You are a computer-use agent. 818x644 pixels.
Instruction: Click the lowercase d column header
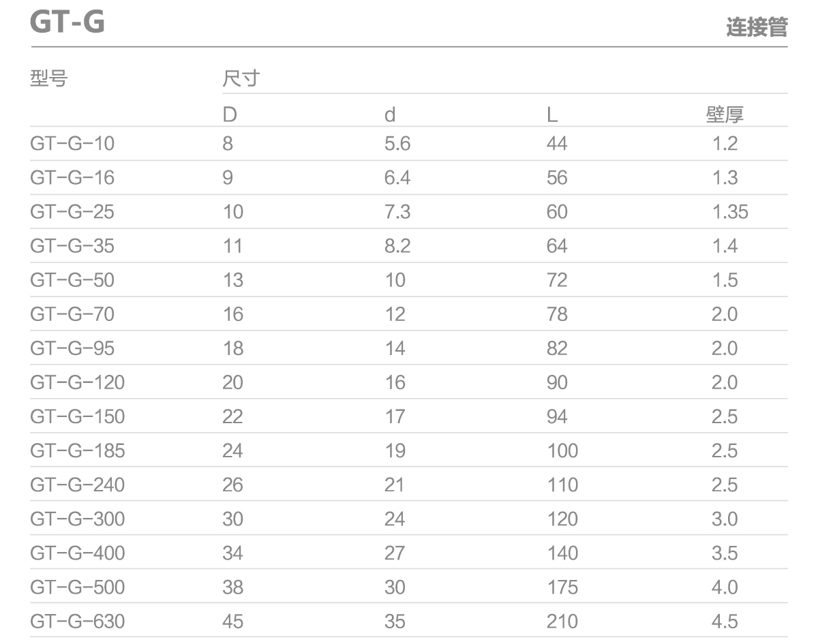point(390,114)
